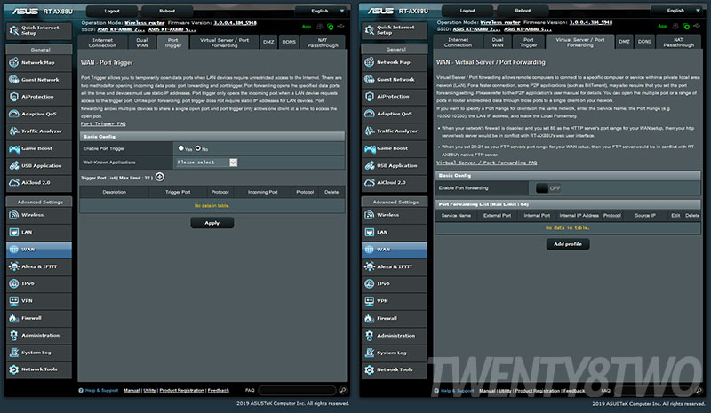
Task: Open Network Tools in right window sidebar
Action: [395, 370]
